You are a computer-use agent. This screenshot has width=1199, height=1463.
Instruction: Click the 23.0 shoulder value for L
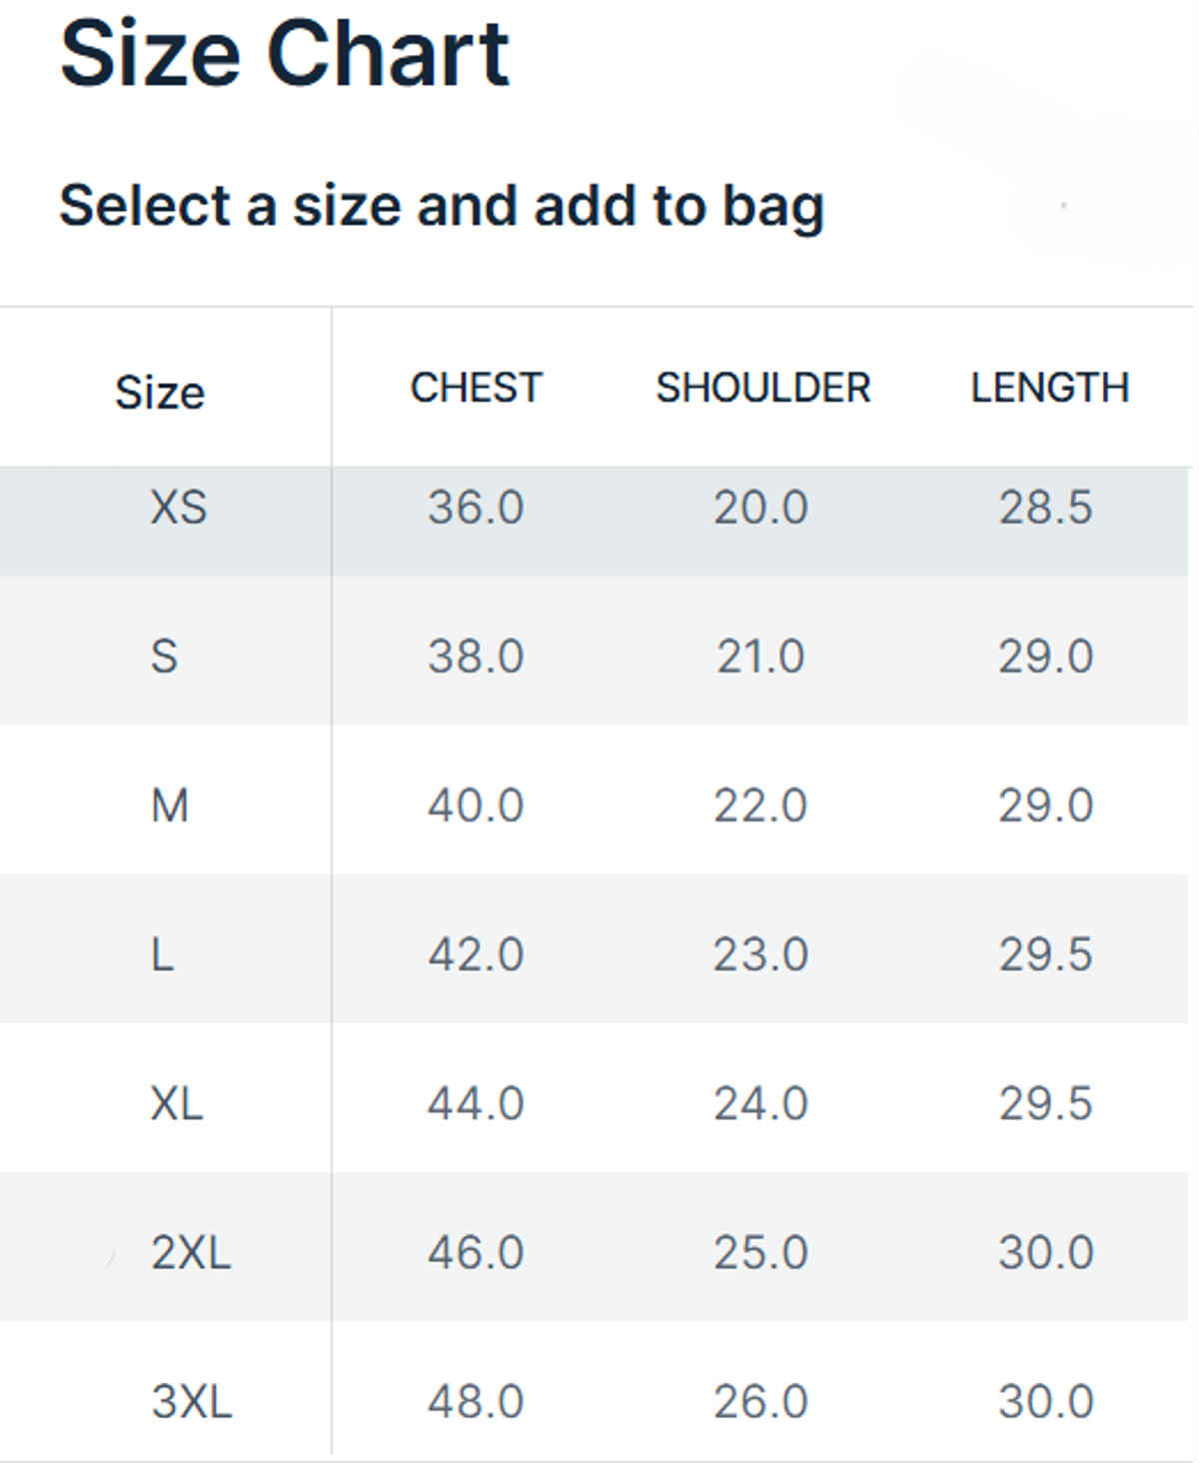(x=760, y=954)
